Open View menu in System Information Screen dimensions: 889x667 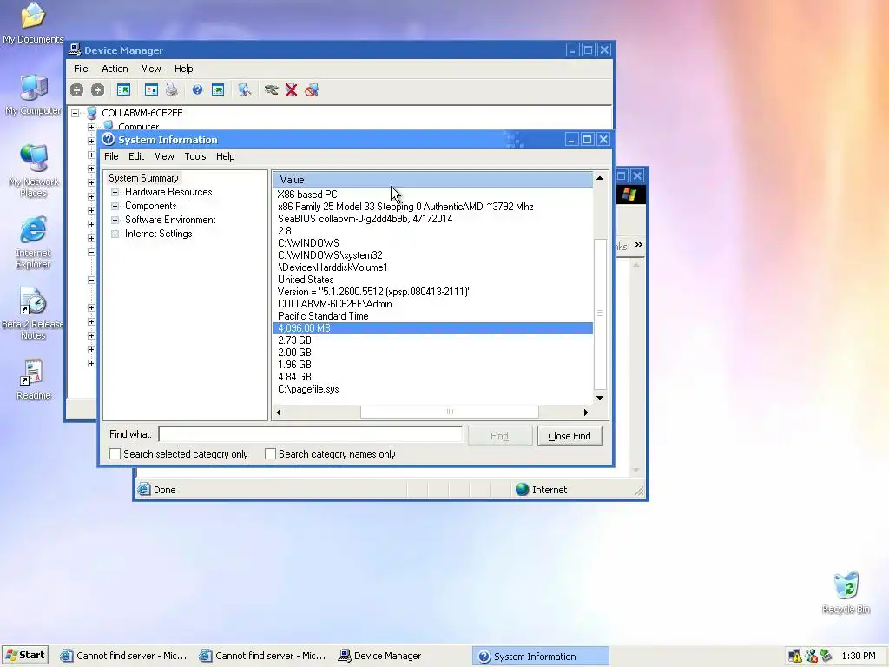point(164,156)
